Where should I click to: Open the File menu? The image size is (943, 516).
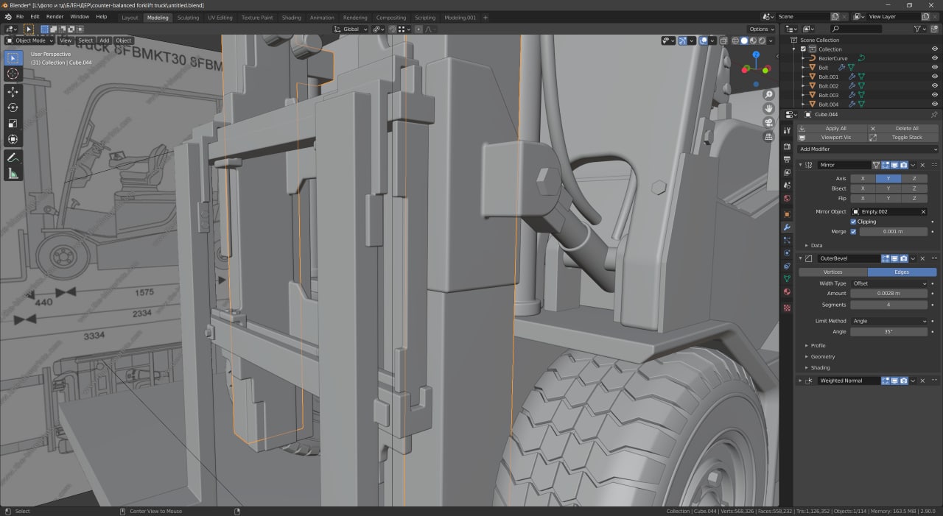click(x=19, y=16)
